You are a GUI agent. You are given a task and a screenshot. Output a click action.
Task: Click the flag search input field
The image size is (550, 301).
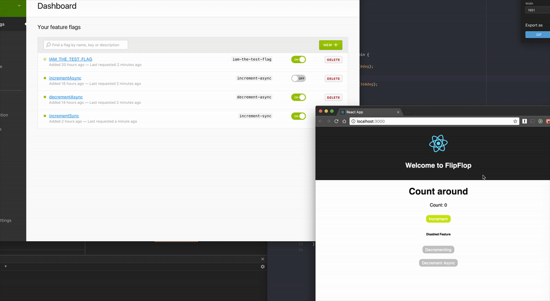(x=86, y=45)
